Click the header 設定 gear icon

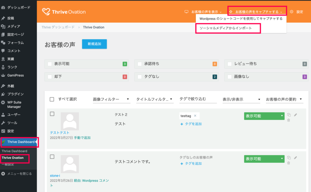[291, 12]
